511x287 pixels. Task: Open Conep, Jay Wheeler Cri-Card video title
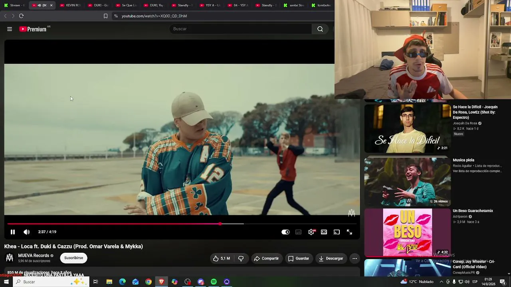click(x=474, y=264)
